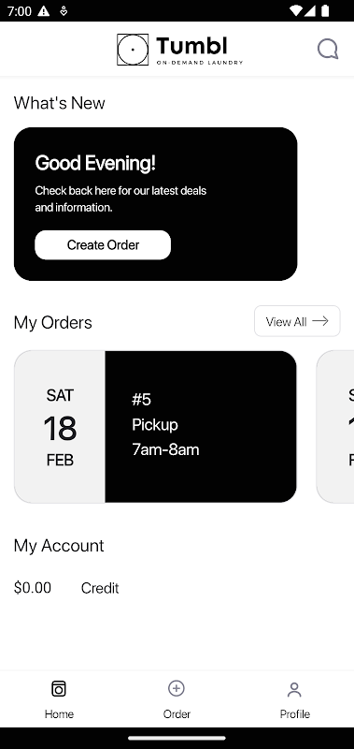Viewport: 354px width, 749px height.
Task: Tap the warning triangle notification icon
Action: coord(43,10)
